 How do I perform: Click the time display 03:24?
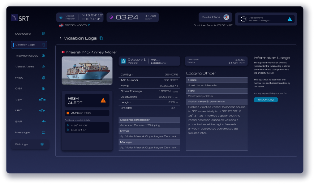tap(127, 17)
